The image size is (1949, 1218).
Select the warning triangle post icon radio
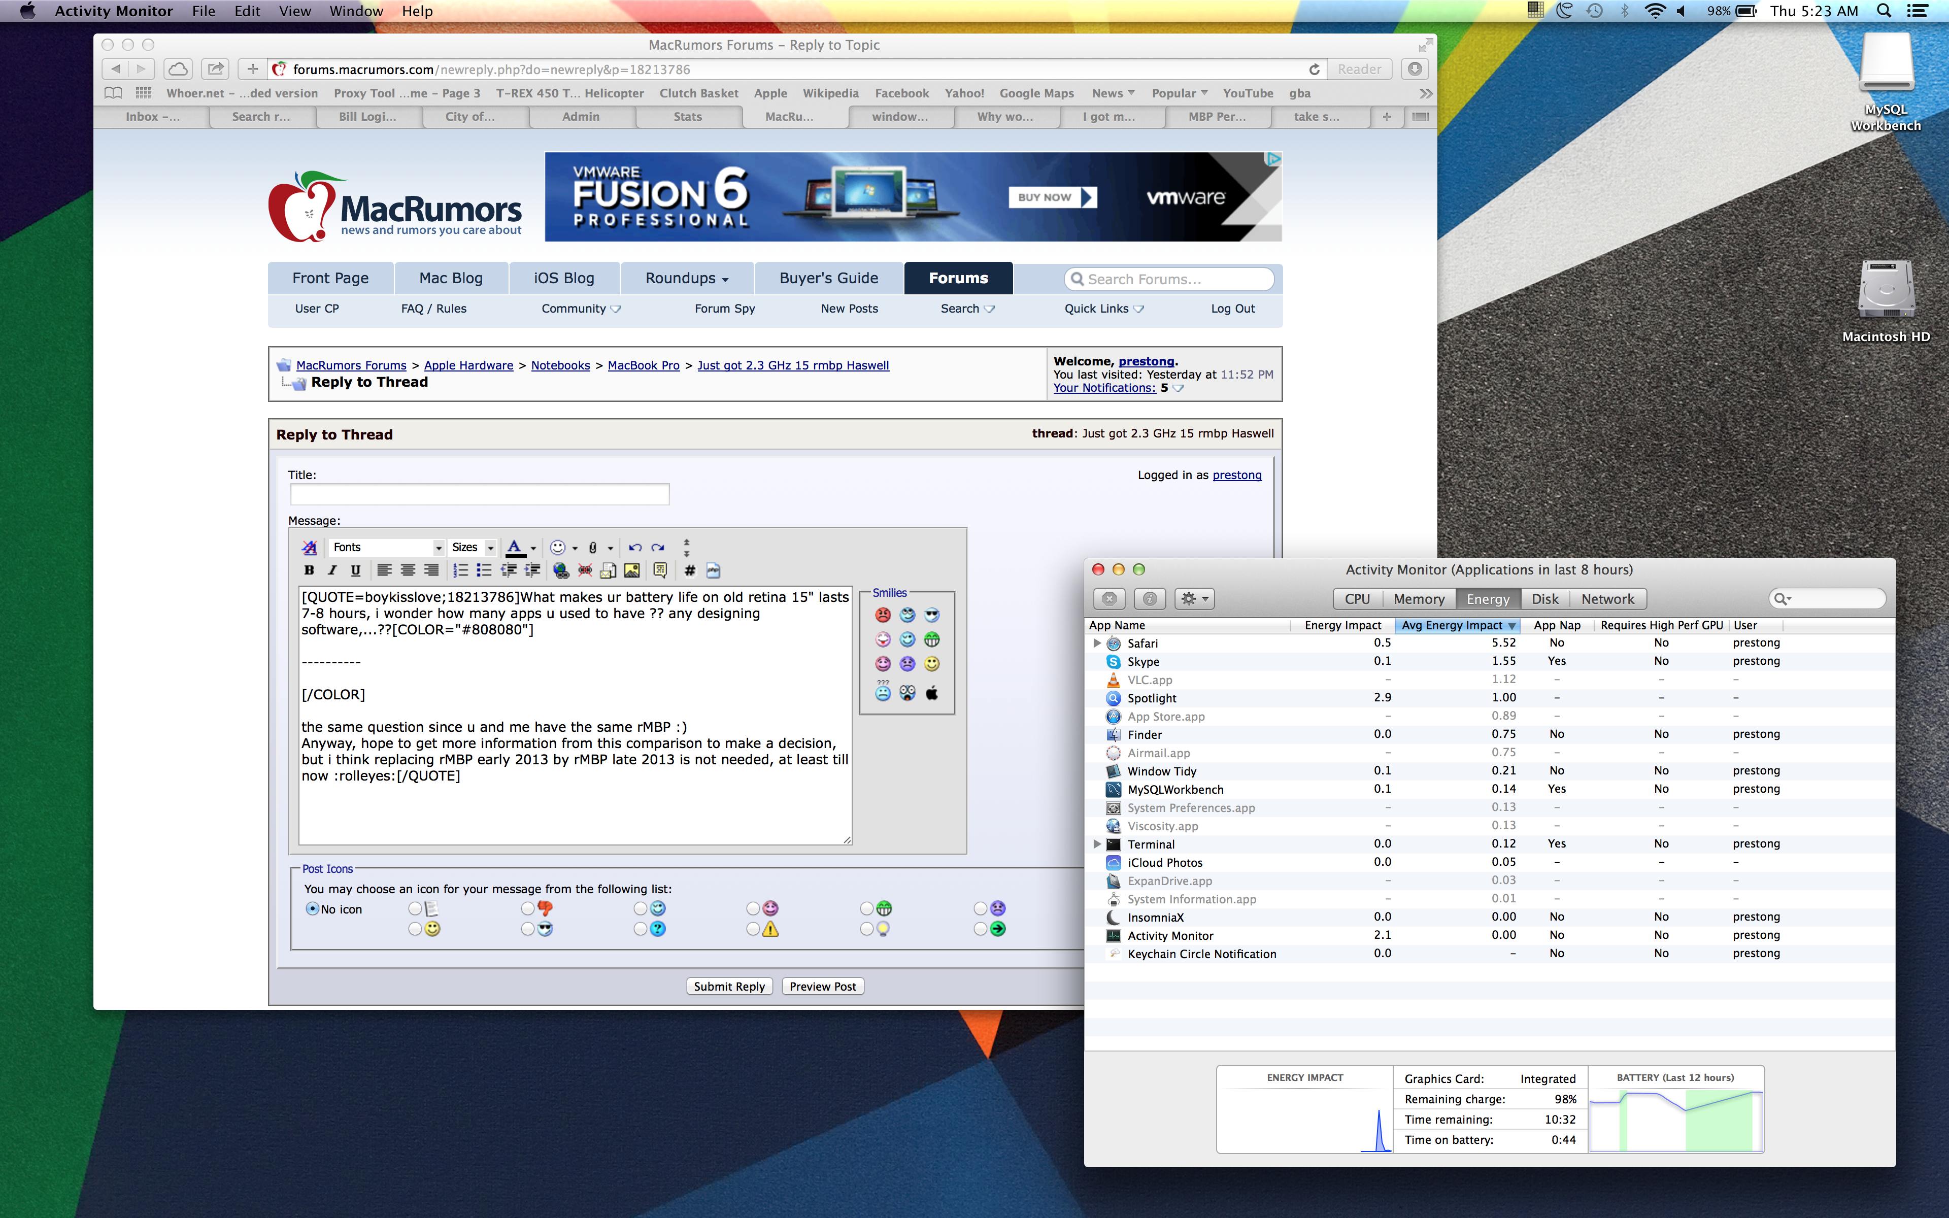click(x=753, y=930)
